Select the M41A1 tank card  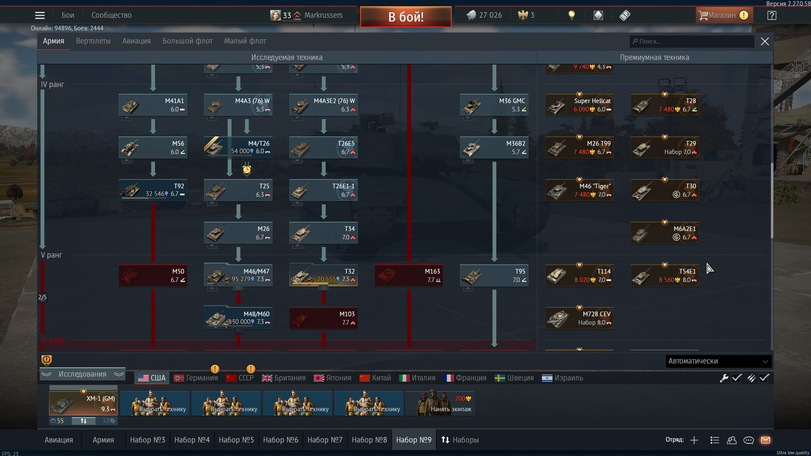[153, 105]
